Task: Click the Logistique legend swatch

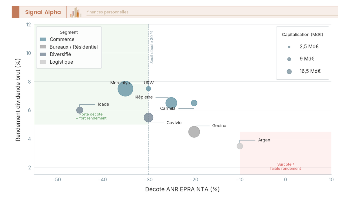Action: (x=43, y=62)
